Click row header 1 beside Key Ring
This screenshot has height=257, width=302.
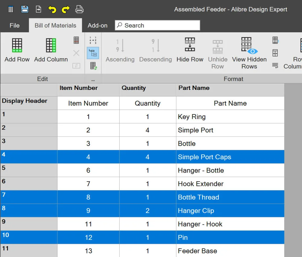[29, 117]
